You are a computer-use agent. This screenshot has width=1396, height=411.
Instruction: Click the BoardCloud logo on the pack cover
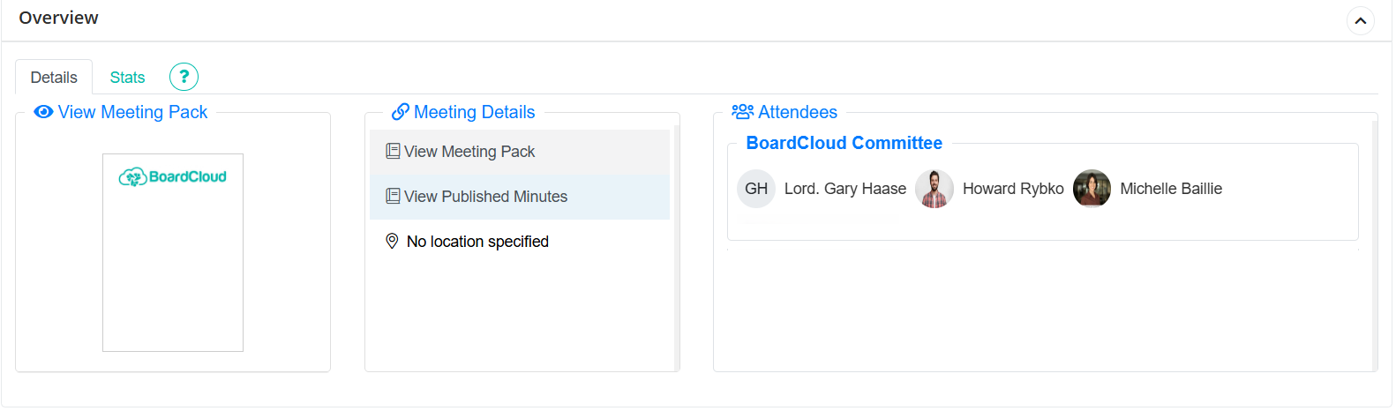tap(173, 177)
